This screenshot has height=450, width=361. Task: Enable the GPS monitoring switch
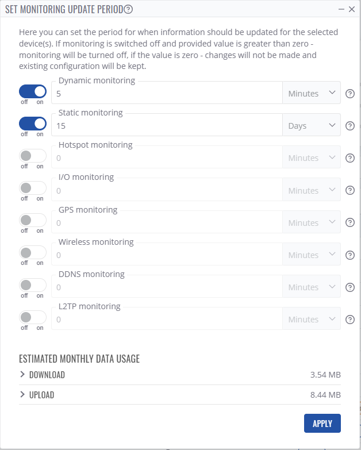click(33, 220)
